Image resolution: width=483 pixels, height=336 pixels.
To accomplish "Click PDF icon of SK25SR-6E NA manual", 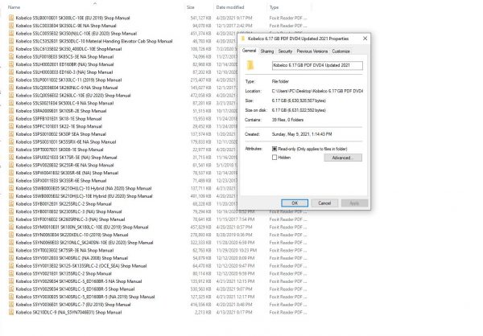I will pyautogui.click(x=11, y=165).
